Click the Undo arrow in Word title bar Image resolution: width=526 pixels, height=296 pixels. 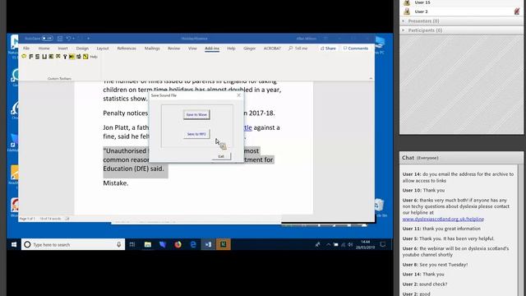(x=68, y=39)
